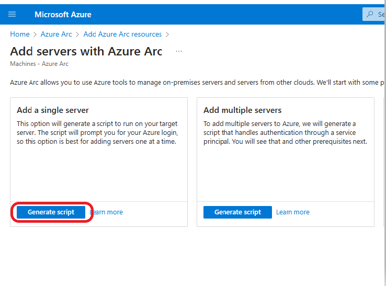
Task: Click the Microsoft Azure logo text
Action: tap(63, 15)
